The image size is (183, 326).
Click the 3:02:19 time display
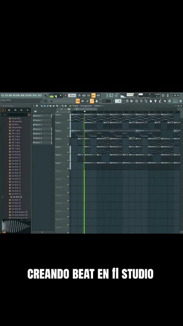[112, 96]
